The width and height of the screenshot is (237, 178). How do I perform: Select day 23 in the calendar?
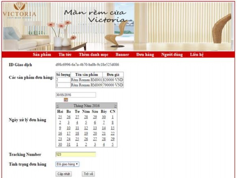click(60, 139)
